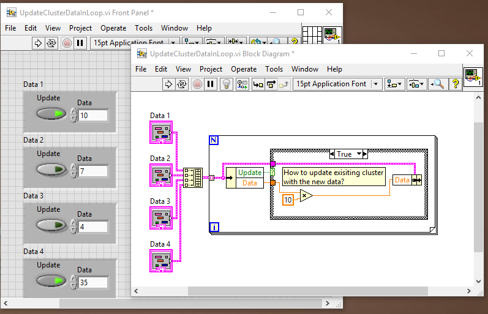
Task: Click VI icon in Front Panel corner
Action: pyautogui.click(x=332, y=35)
